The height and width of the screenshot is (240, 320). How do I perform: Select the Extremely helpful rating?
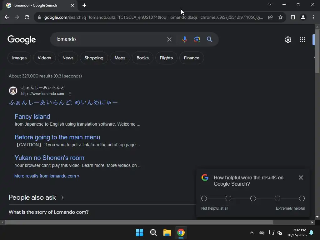(x=302, y=198)
